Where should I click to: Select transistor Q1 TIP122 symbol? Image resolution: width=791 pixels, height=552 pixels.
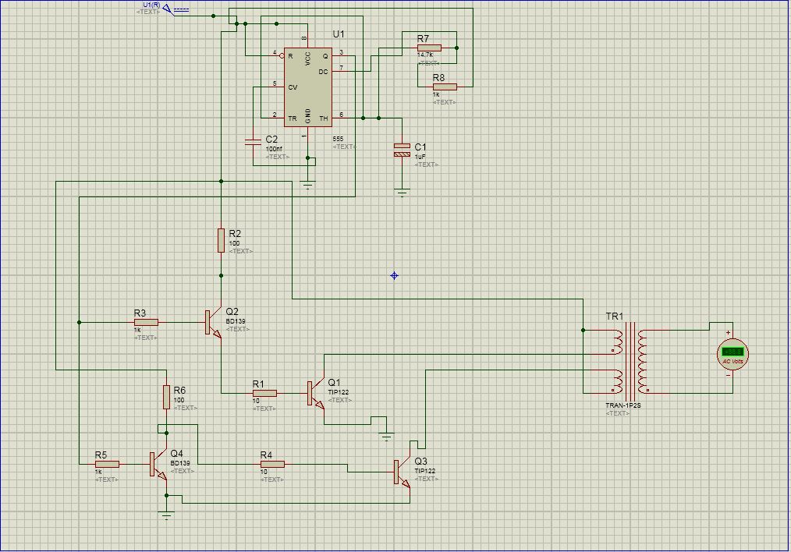[316, 393]
